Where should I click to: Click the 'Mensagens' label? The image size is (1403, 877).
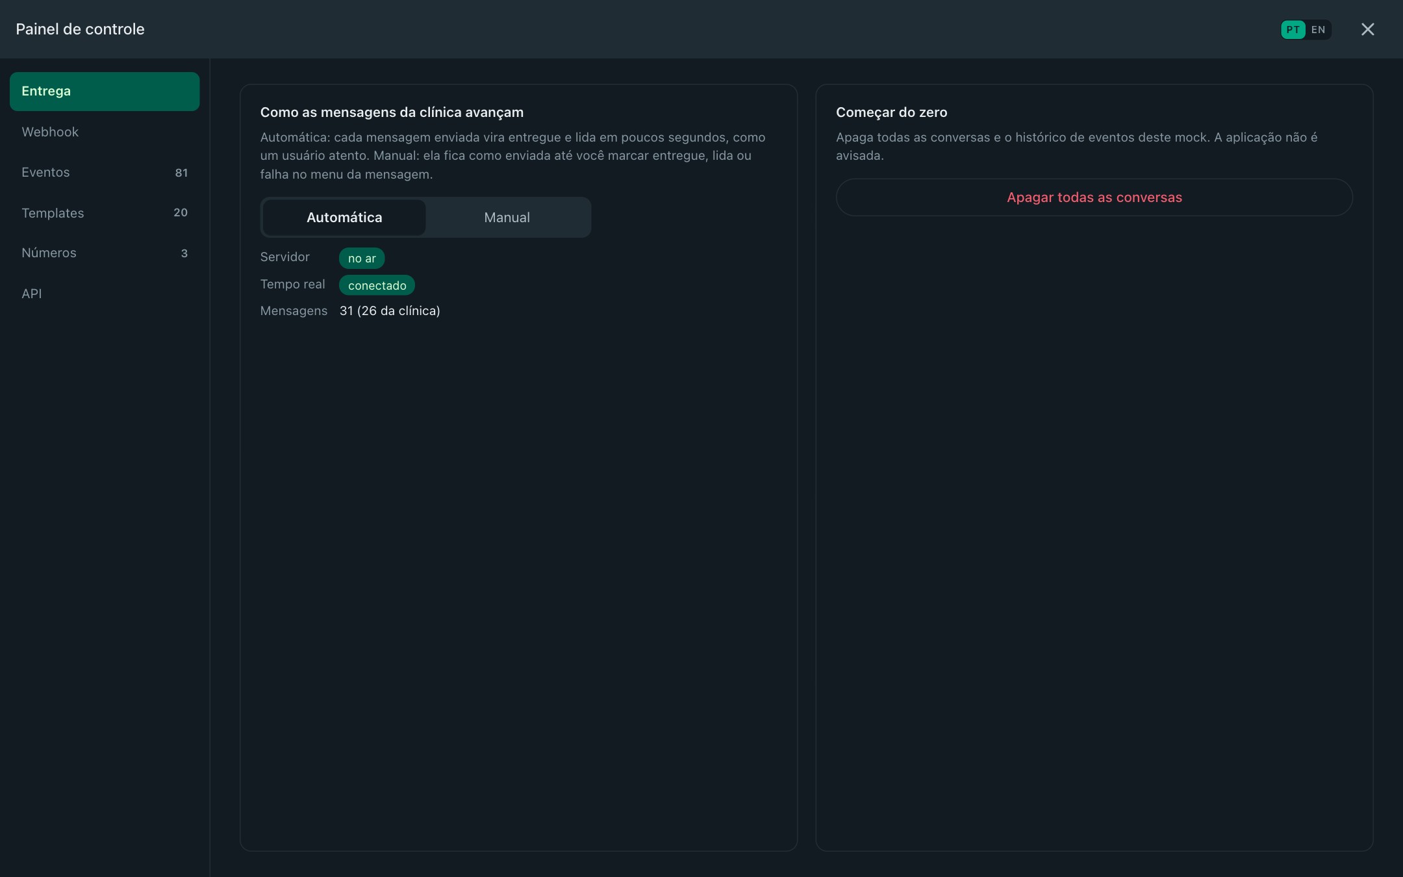[294, 311]
